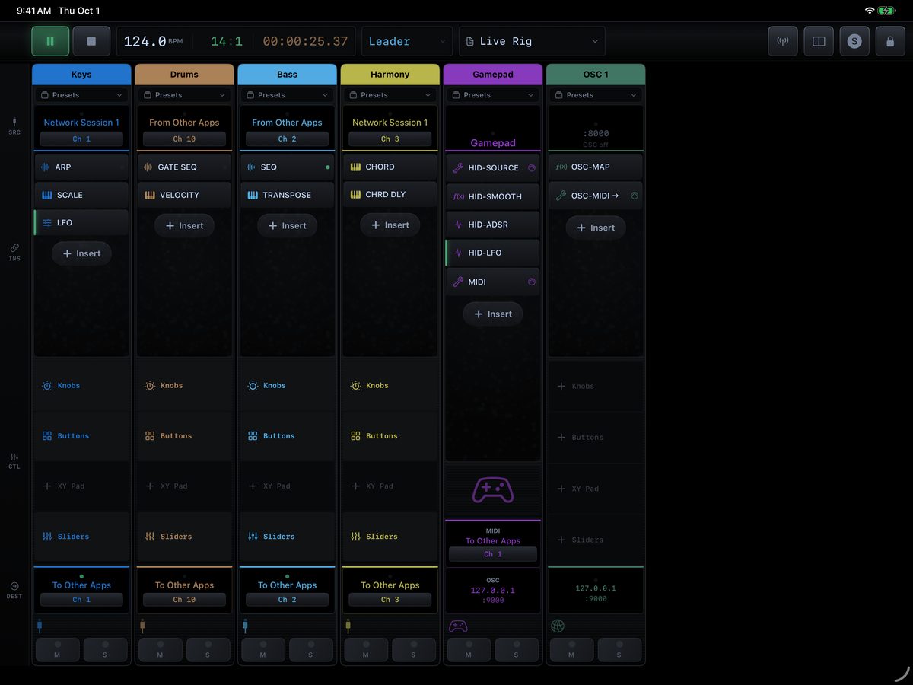Select the Harmony strip header
913x685 pixels.
(x=390, y=75)
